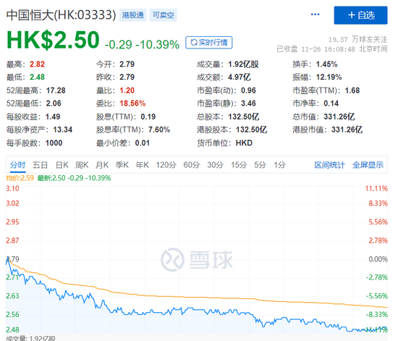Click the 港股市值 value 331.26亿
398x341 pixels.
point(347,130)
